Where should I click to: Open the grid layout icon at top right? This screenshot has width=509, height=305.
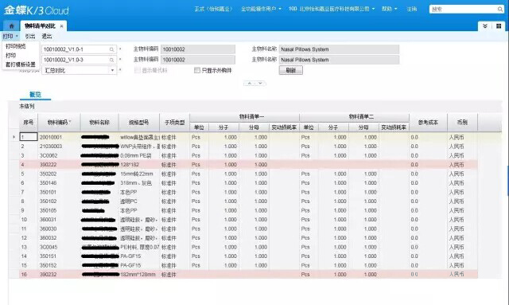499,26
